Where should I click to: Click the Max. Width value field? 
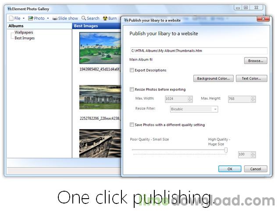tap(176, 99)
